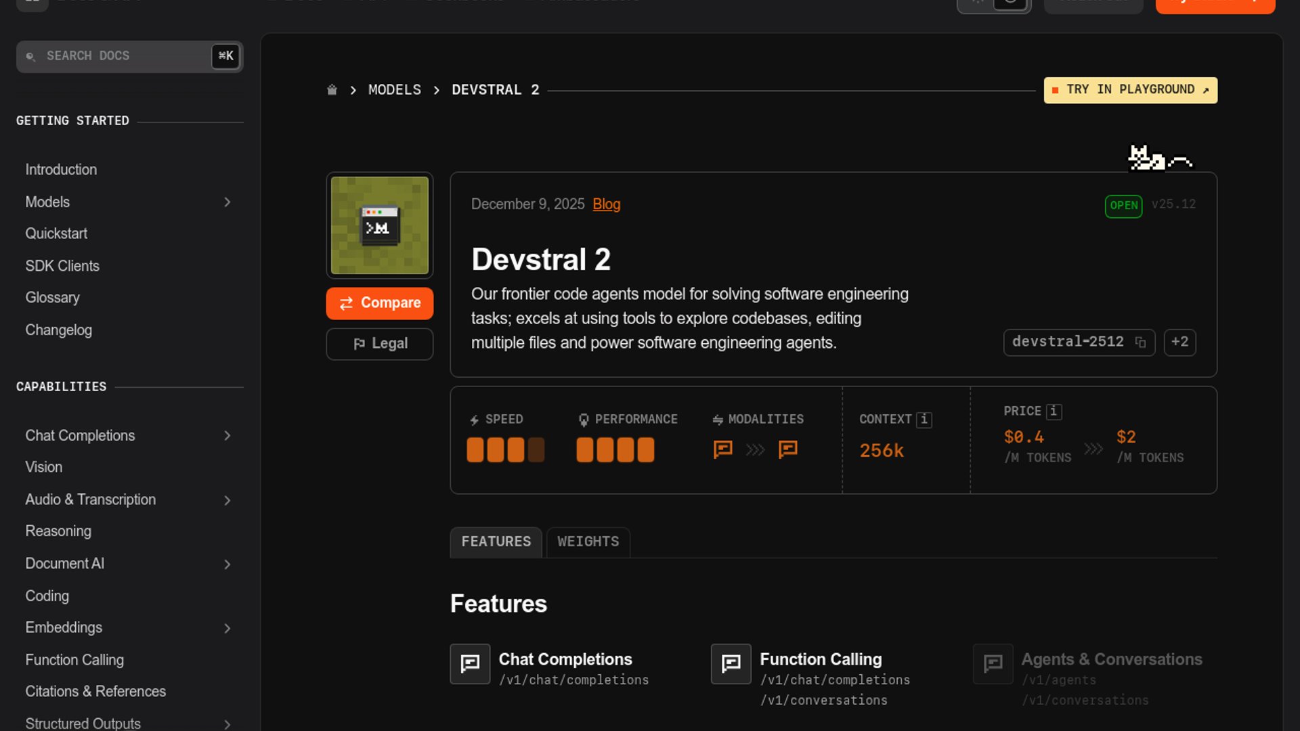Toggle the light/dark theme switch

[993, 4]
